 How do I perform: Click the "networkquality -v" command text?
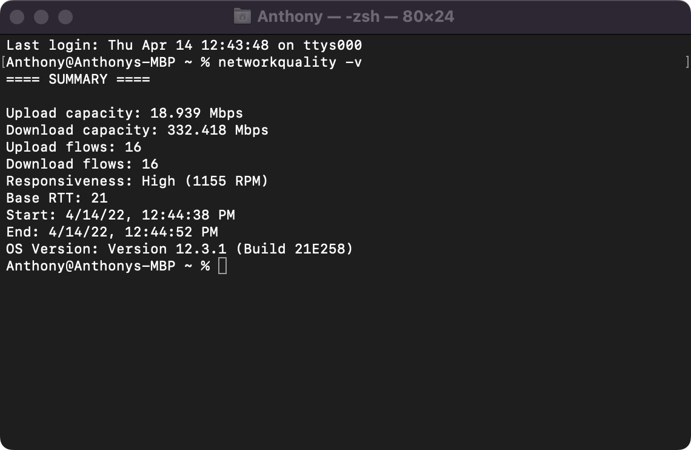[290, 62]
